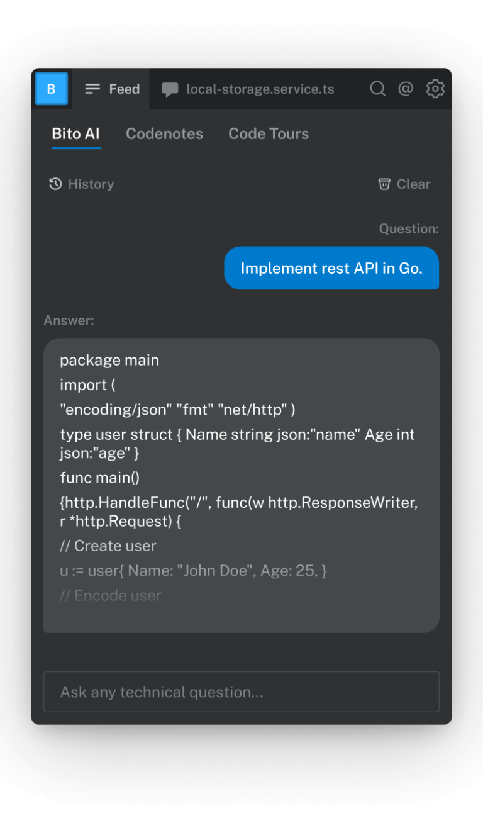Click the Feed list icon

pos(92,89)
